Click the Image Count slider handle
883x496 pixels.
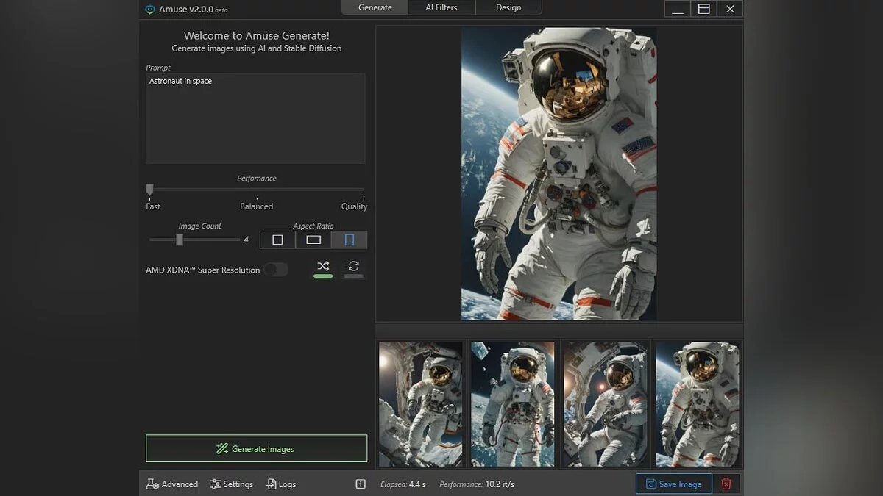[180, 240]
